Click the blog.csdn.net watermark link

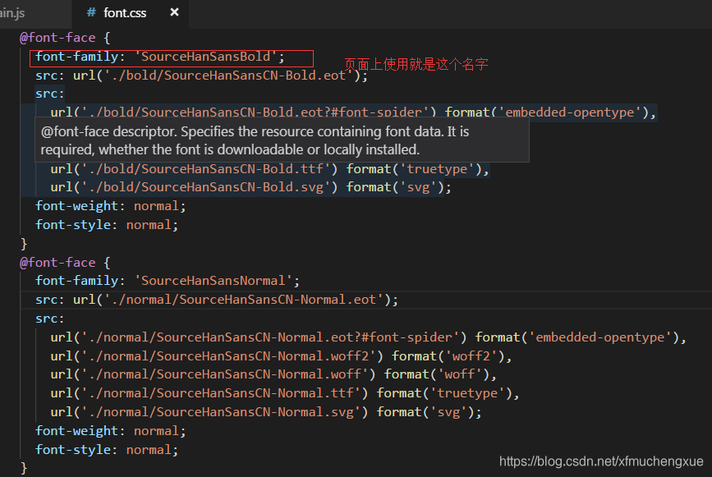[601, 461]
